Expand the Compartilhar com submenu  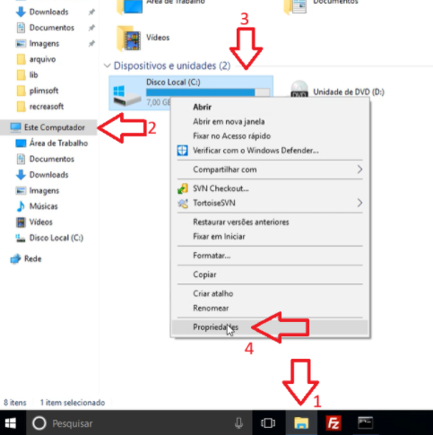coord(270,170)
